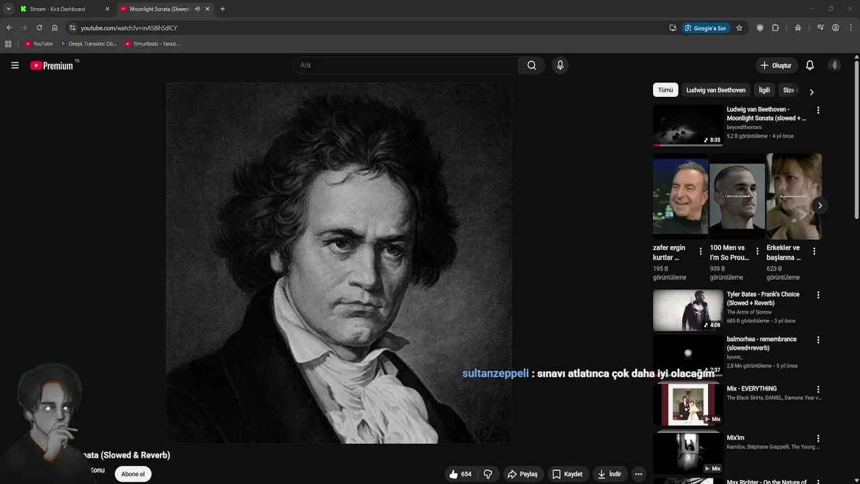Start voice search with microphone icon
This screenshot has width=860, height=484.
pyautogui.click(x=560, y=65)
